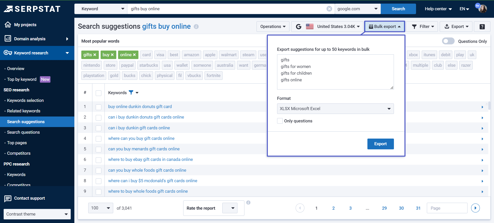494x223 pixels.
Task: Open user profile avatar
Action: click(482, 9)
